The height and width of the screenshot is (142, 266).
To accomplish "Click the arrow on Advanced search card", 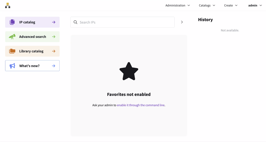I will pyautogui.click(x=54, y=37).
